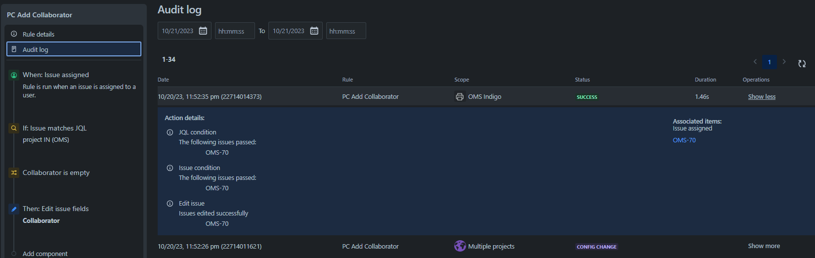815x258 pixels.
Task: Click the end date field after To
Action: (x=296, y=31)
